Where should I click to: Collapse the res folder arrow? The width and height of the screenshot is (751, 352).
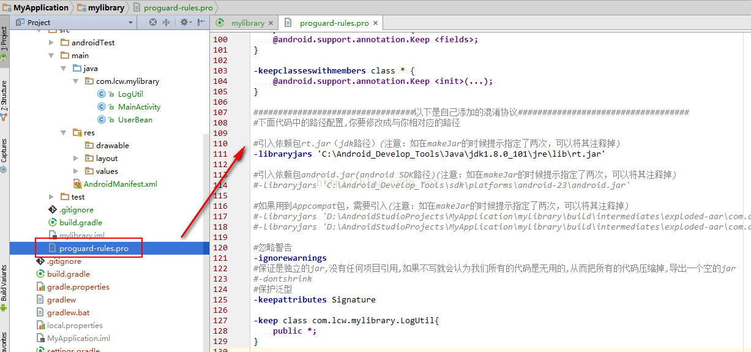64,133
